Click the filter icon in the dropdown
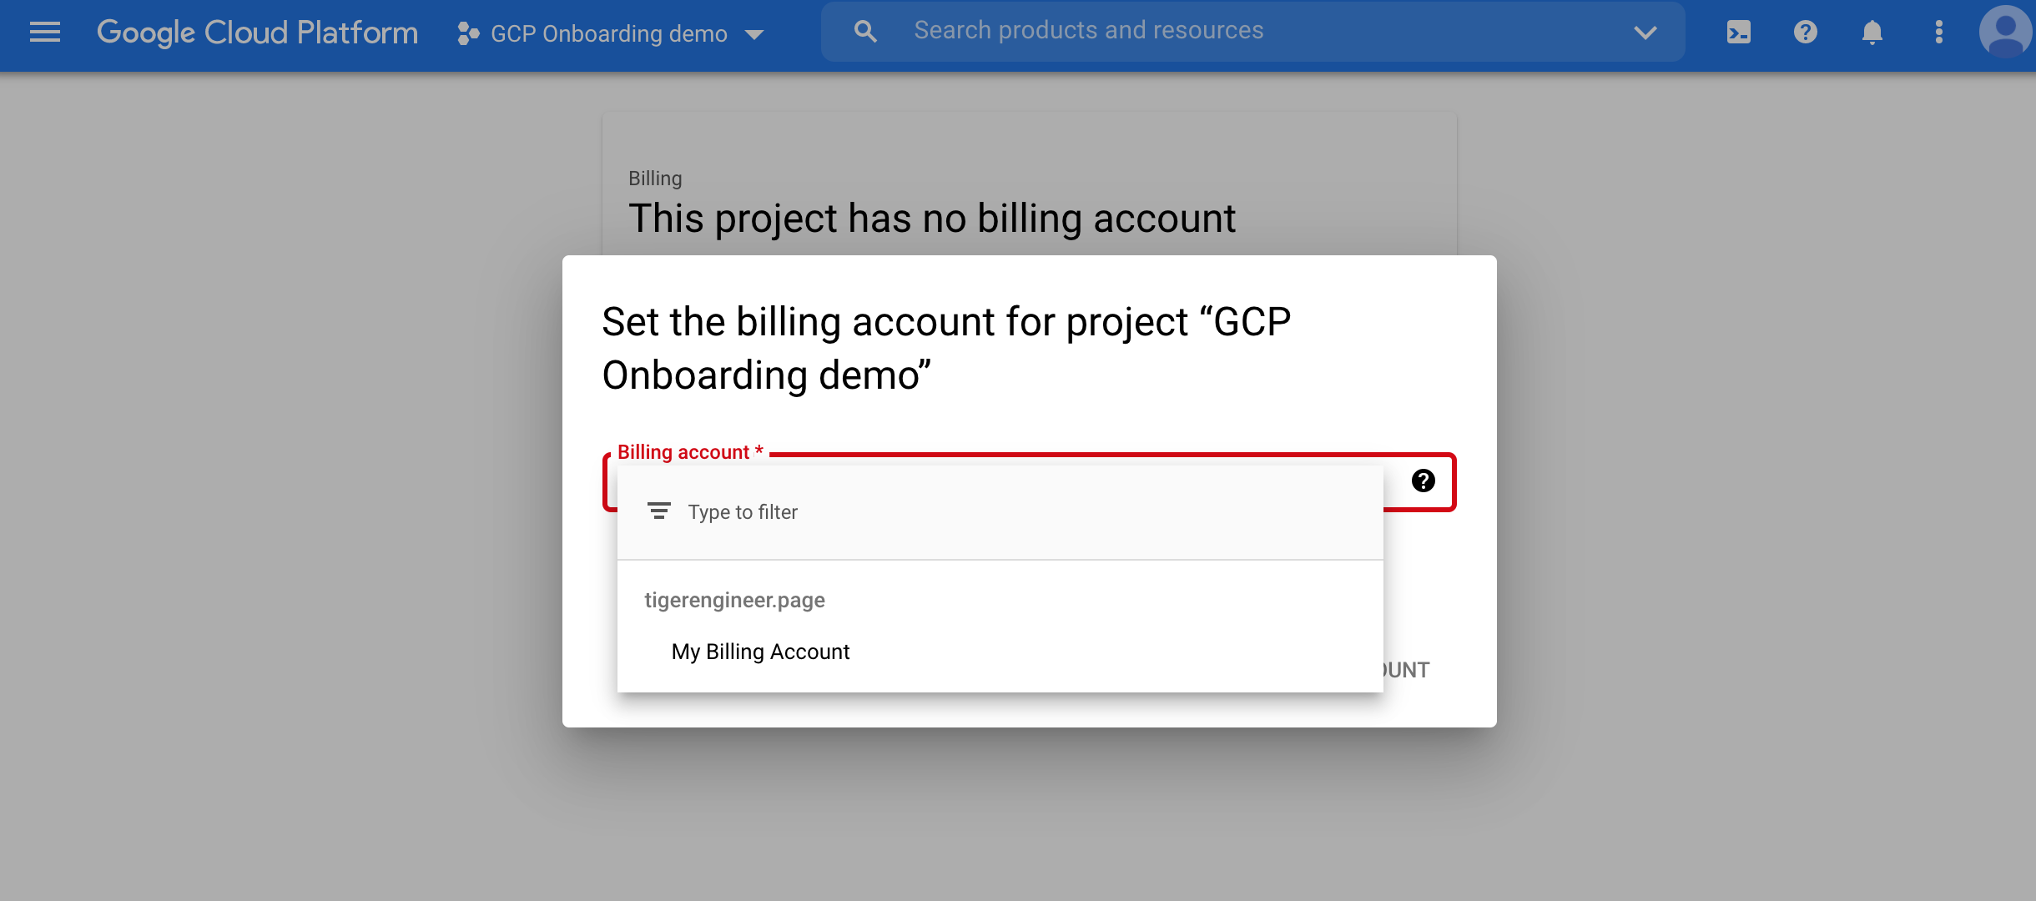Image resolution: width=2036 pixels, height=901 pixels. click(x=658, y=511)
